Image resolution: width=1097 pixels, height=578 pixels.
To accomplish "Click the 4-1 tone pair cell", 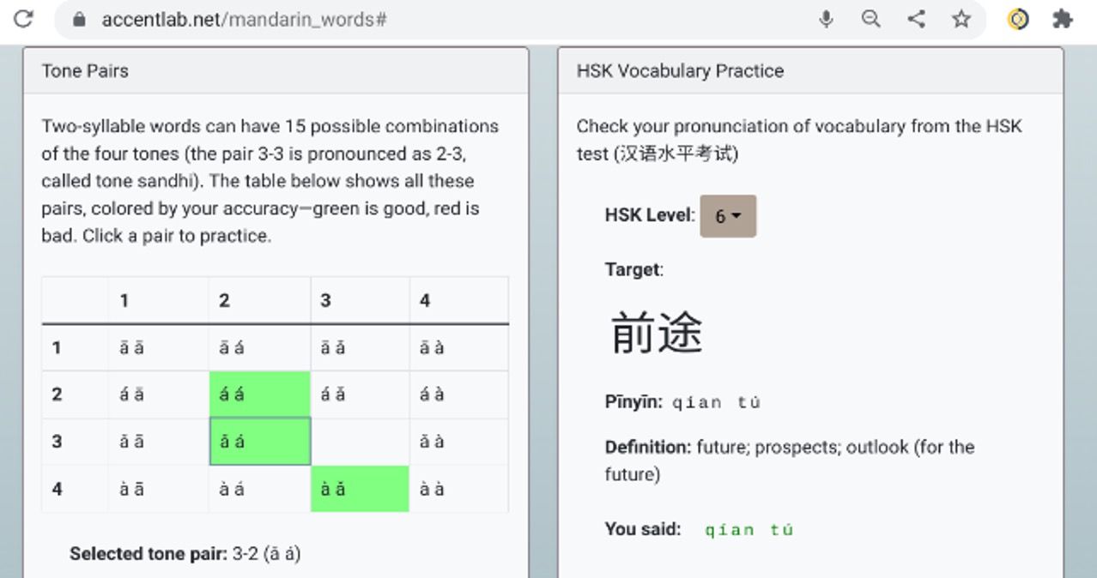I will click(x=158, y=489).
